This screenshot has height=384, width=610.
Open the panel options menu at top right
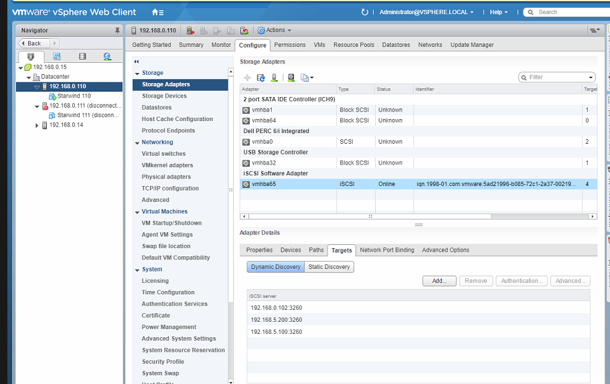(x=595, y=30)
